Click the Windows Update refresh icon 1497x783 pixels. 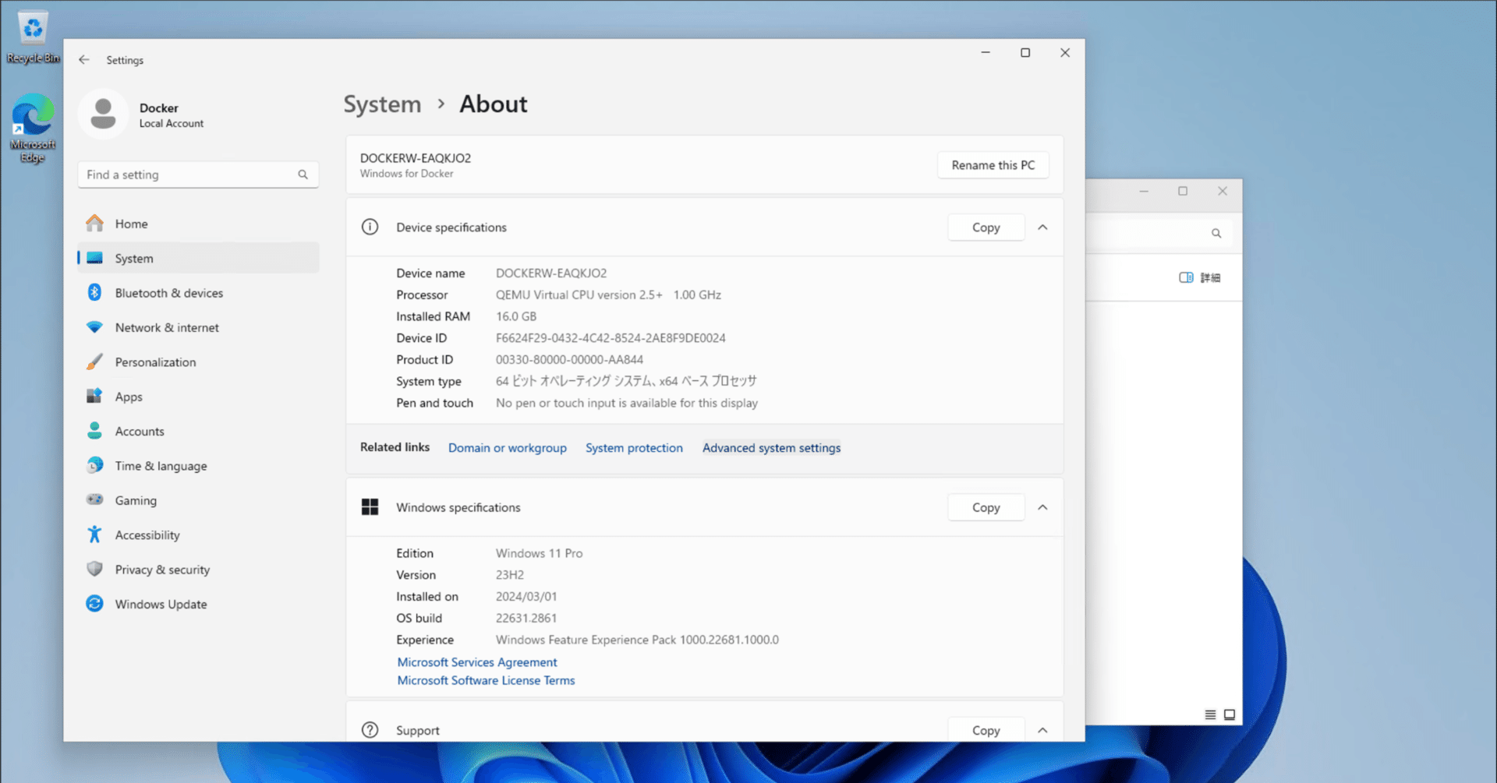point(94,604)
